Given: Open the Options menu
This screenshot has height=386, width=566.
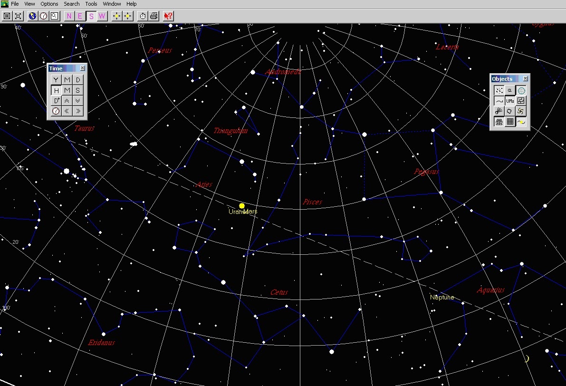Looking at the screenshot, I should (49, 4).
